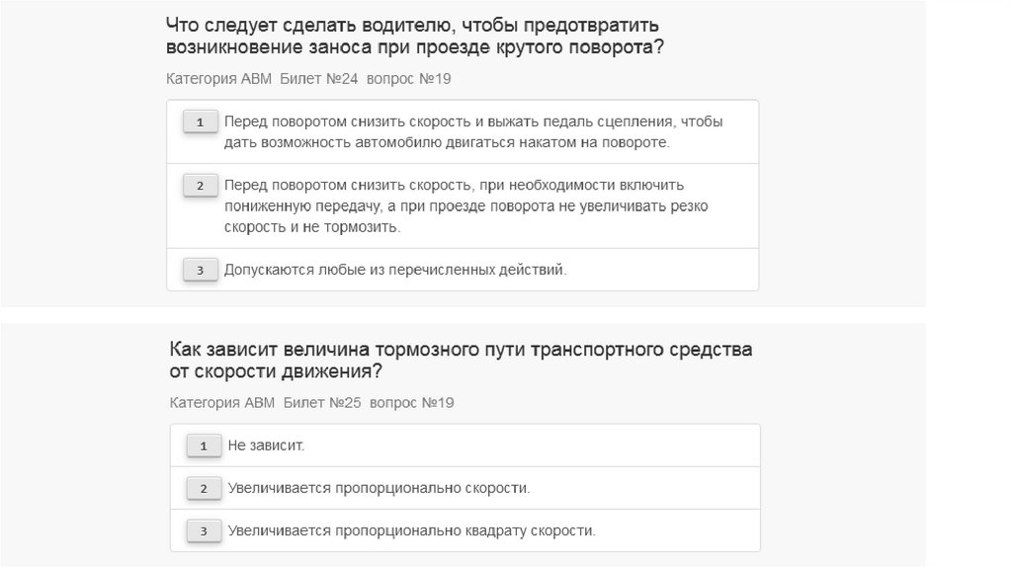The image size is (1012, 567).
Task: Click number 3 button for the skid question
Action: coord(200,270)
